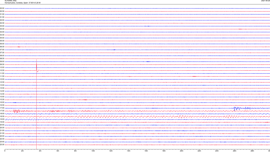This screenshot has height=152, width=270.
Task: Click the red burst at start of 17:30 trace
Action: coord(16,111)
